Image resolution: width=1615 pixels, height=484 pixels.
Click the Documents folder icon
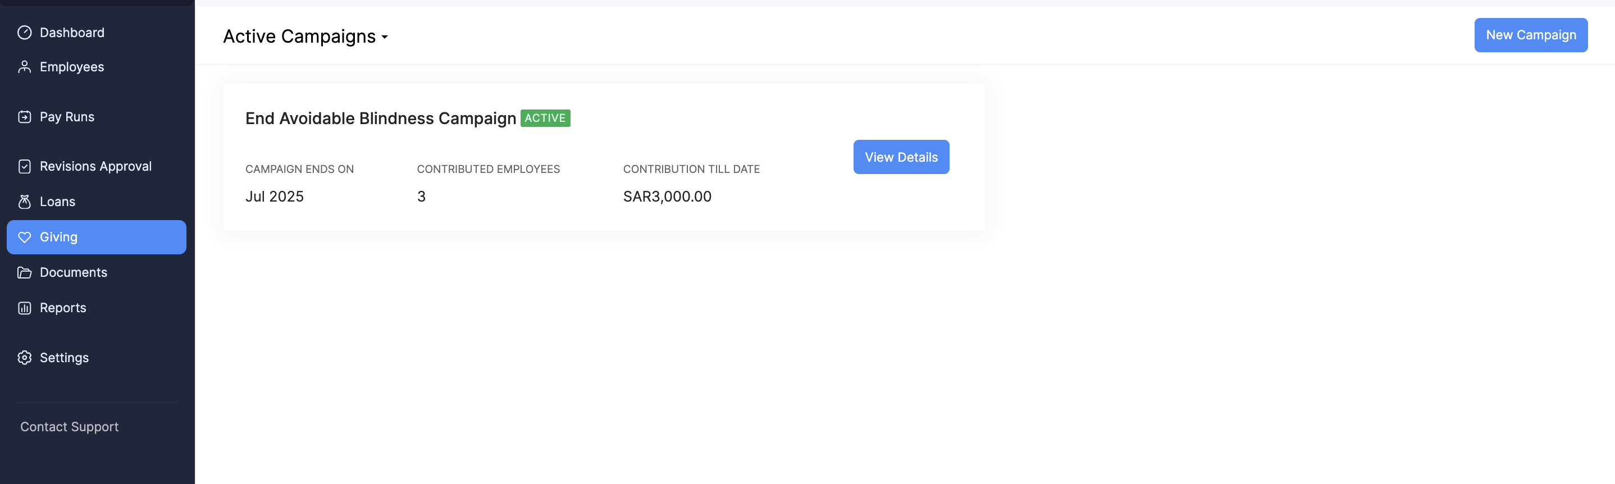(25, 273)
